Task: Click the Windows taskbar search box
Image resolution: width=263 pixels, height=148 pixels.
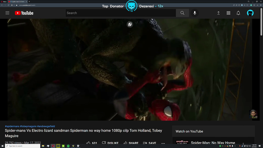Action: [x=23, y=146]
